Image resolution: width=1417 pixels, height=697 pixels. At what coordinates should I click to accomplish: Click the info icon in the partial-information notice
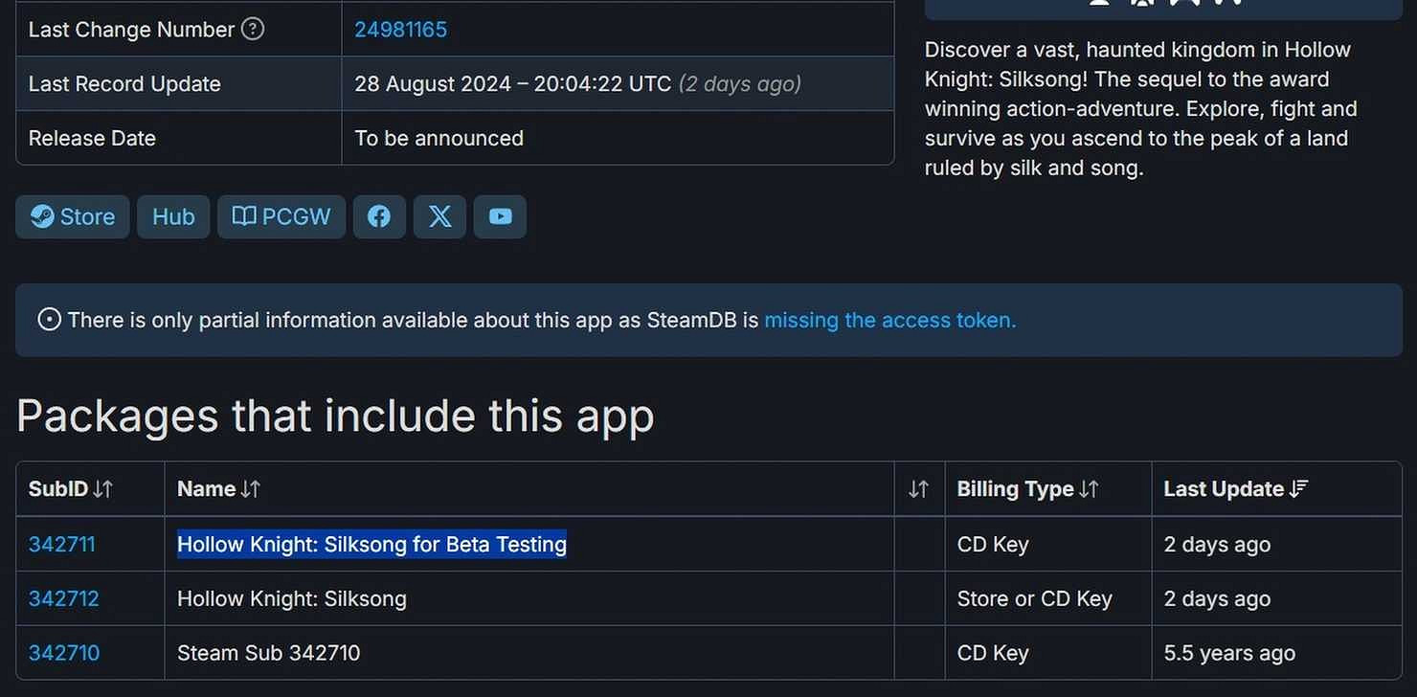point(49,320)
